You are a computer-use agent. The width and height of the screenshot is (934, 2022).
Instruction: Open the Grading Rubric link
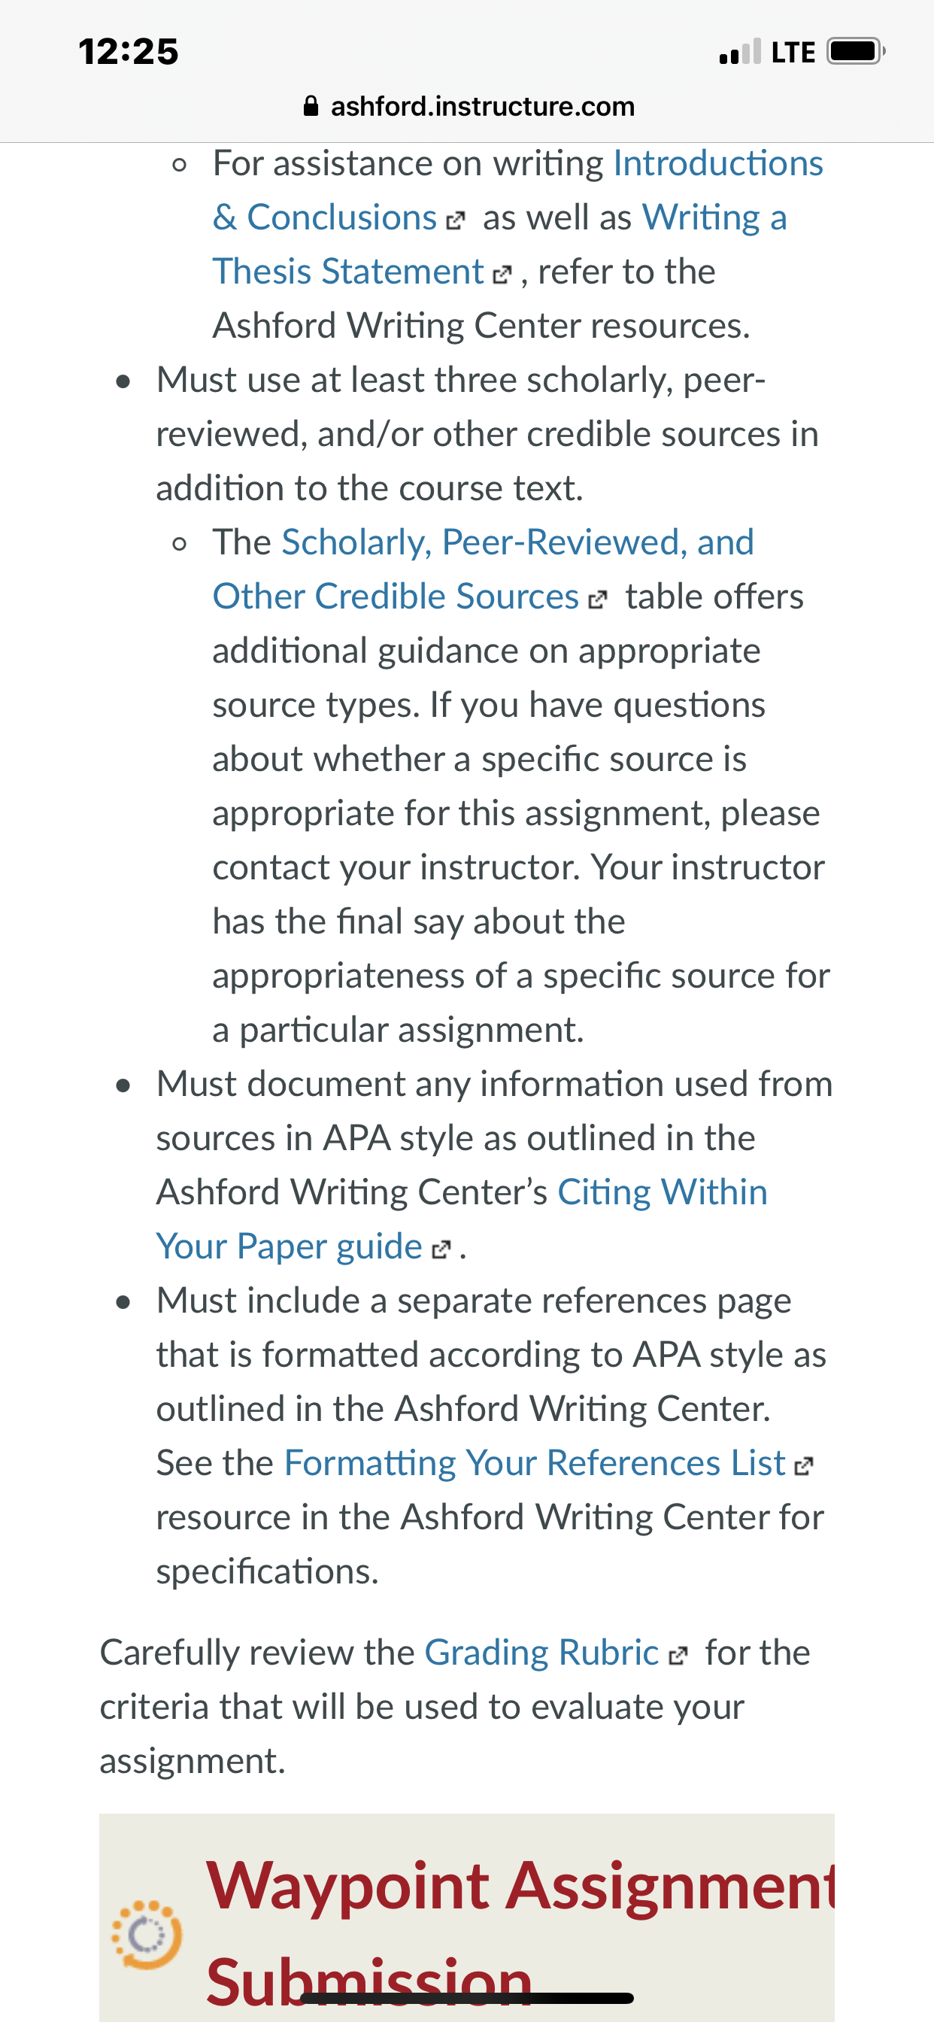(x=541, y=1653)
